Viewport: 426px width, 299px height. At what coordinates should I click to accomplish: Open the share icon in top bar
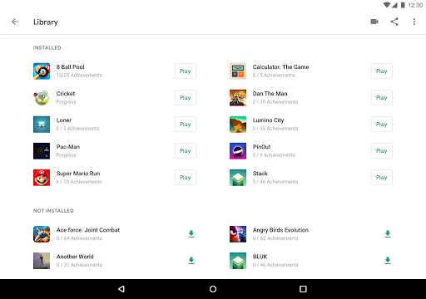[394, 22]
